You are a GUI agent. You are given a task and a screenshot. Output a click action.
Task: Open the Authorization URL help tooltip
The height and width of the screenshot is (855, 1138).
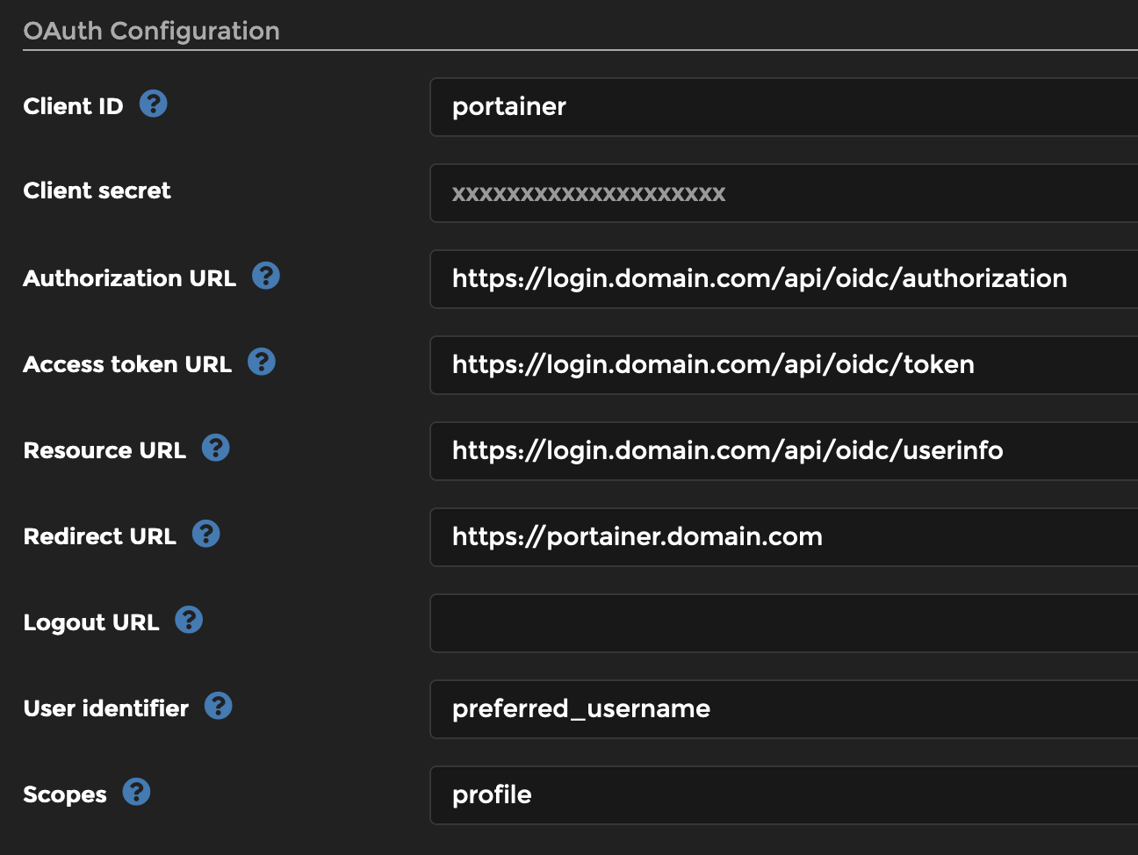click(266, 276)
